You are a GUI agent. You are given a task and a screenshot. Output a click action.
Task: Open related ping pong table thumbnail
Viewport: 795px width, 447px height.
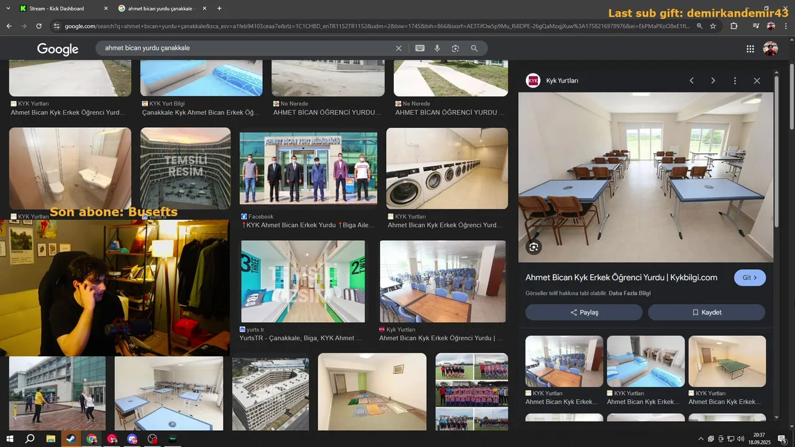[x=727, y=361]
